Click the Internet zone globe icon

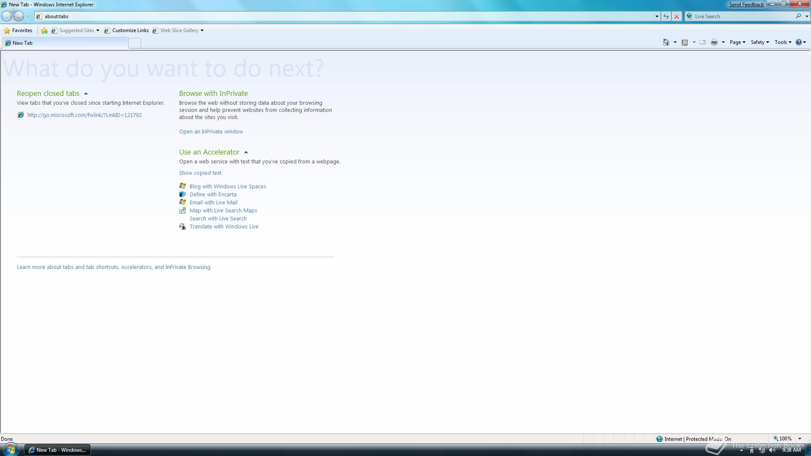coord(659,439)
